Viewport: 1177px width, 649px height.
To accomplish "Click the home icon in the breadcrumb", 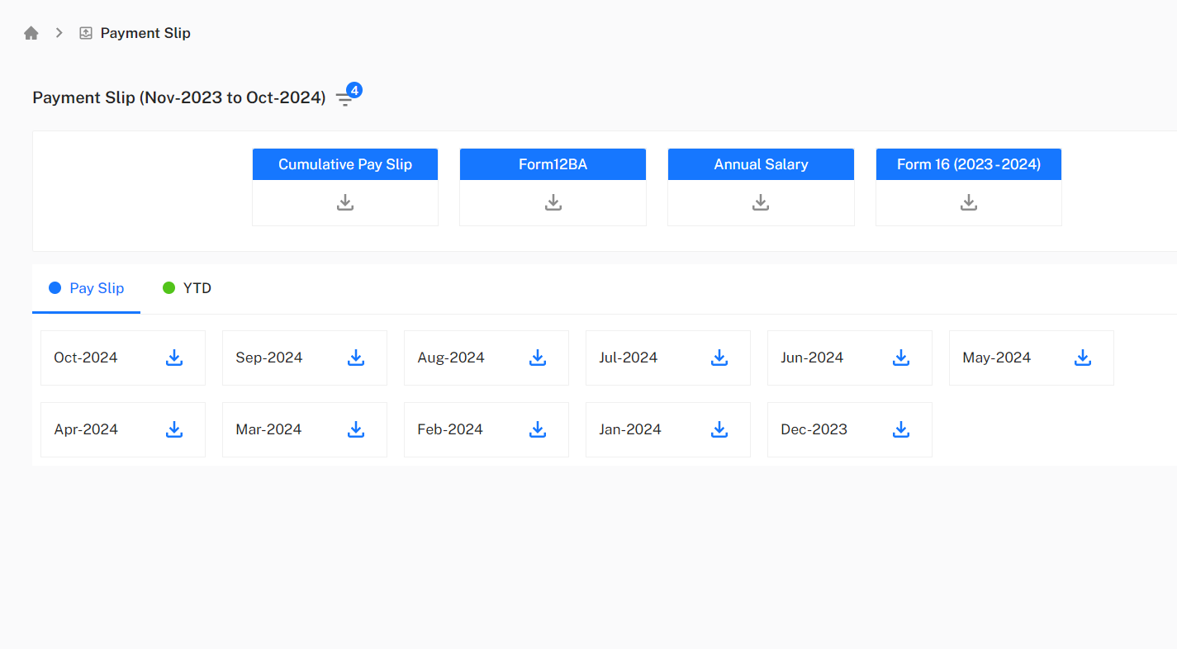I will [31, 32].
